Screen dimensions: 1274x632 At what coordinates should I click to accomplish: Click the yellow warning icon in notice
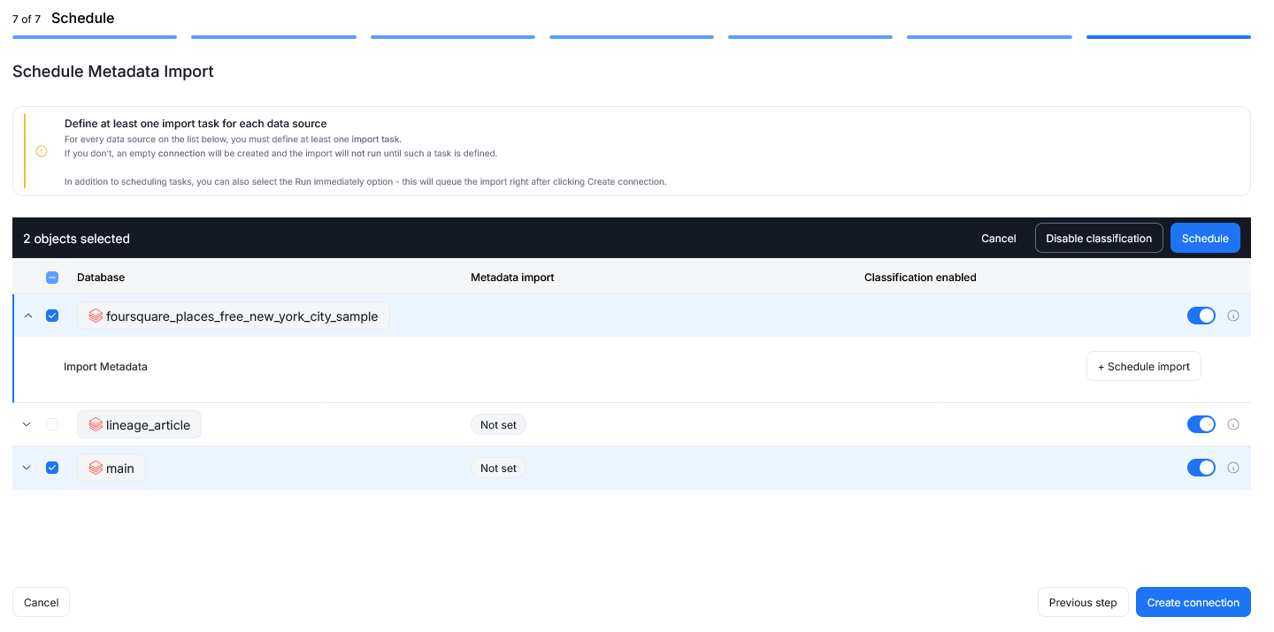click(x=42, y=151)
